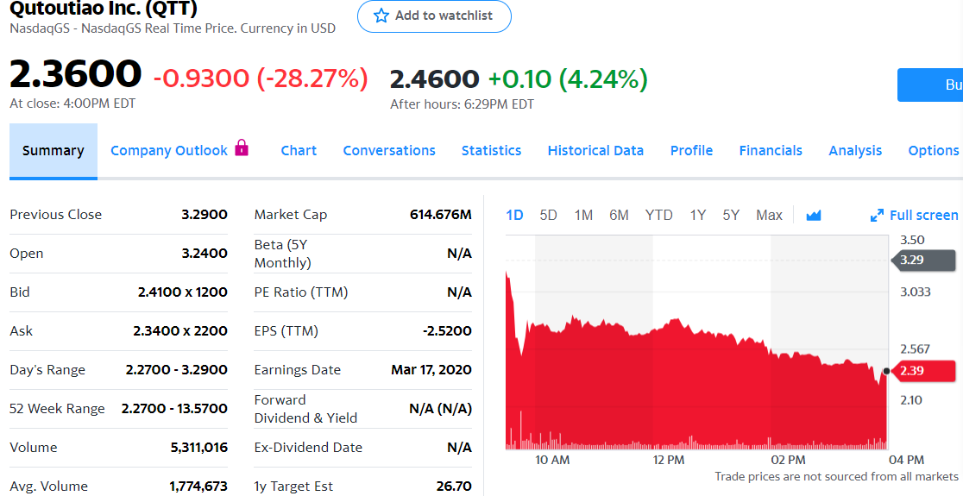Switch chart type using the area chart icon
The height and width of the screenshot is (496, 963).
(x=813, y=215)
